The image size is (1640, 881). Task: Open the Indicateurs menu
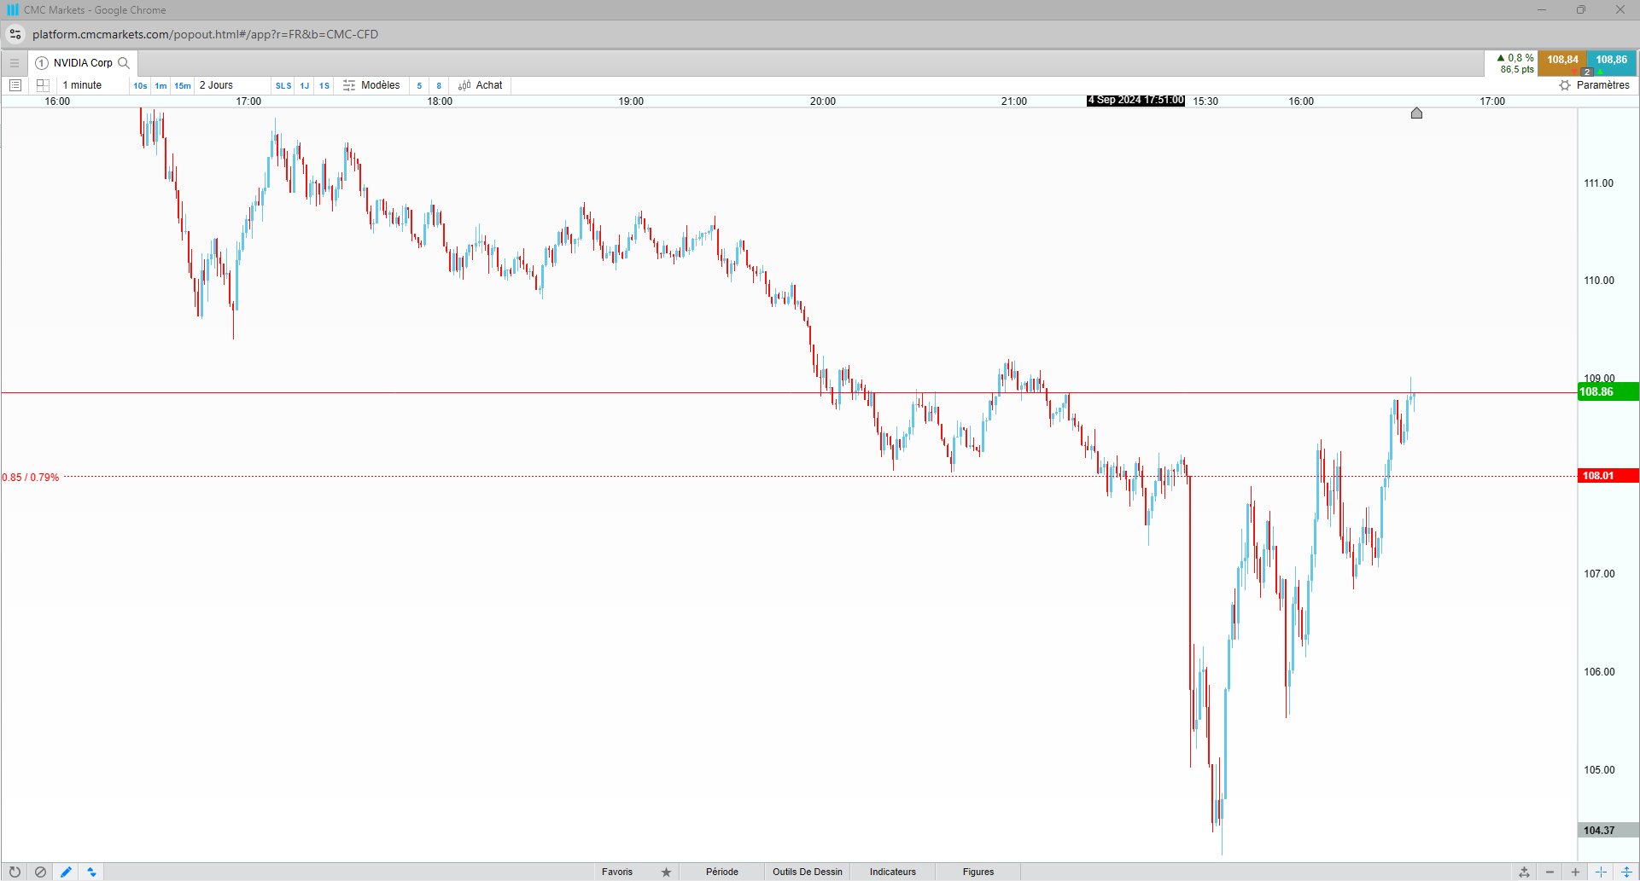(893, 872)
